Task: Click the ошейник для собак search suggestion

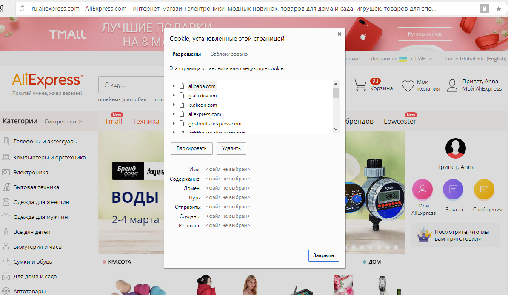Action: coord(122,99)
